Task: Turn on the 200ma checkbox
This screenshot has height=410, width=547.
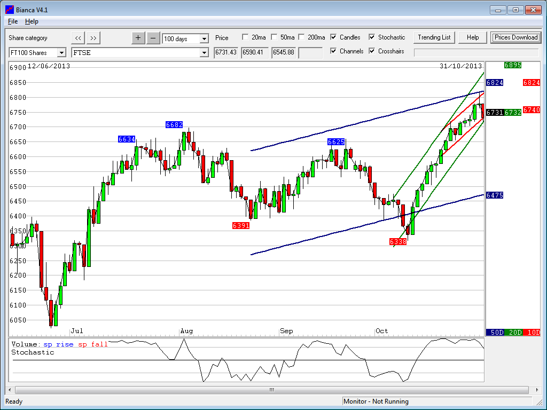Action: 301,37
